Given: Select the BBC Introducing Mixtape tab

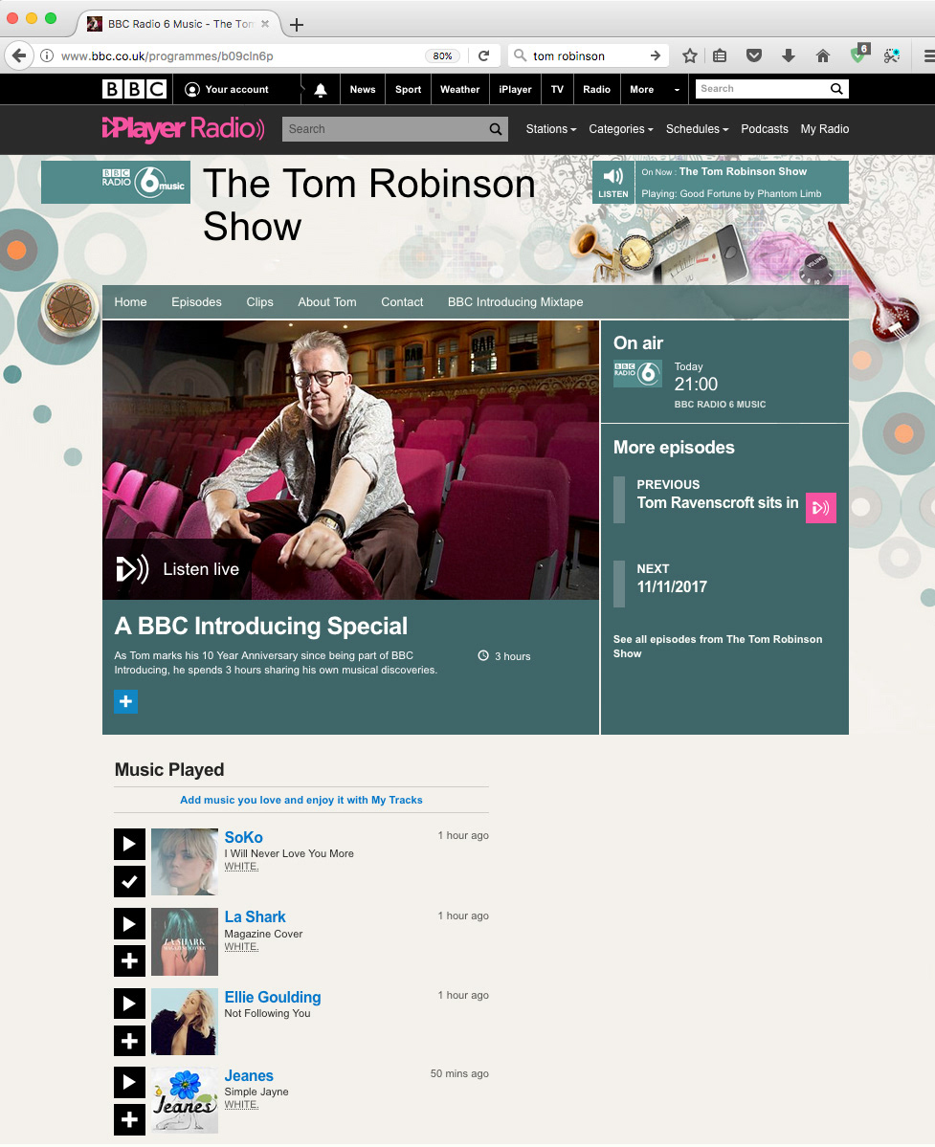Looking at the screenshot, I should (x=515, y=302).
